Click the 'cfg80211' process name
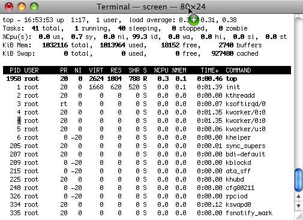This screenshot has height=220, width=303. (x=240, y=188)
